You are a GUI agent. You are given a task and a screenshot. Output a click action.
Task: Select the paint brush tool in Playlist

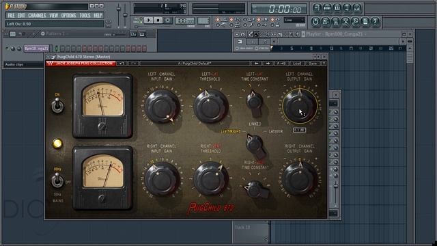[x=256, y=34]
